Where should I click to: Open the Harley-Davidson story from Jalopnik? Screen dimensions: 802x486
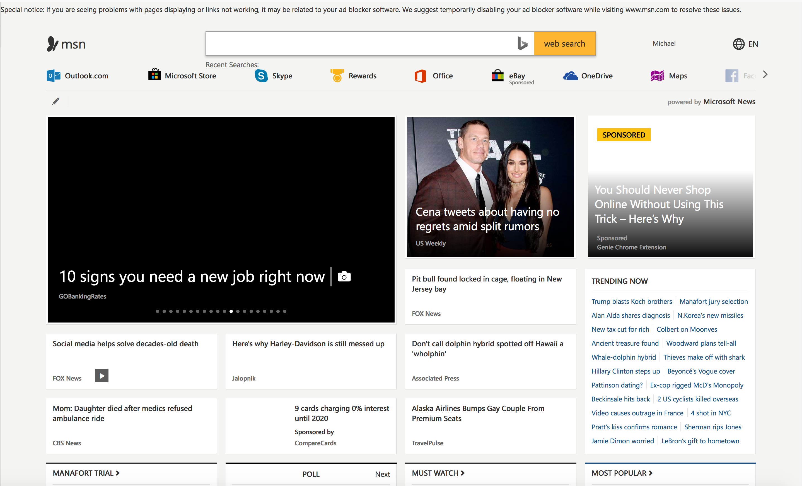point(311,361)
